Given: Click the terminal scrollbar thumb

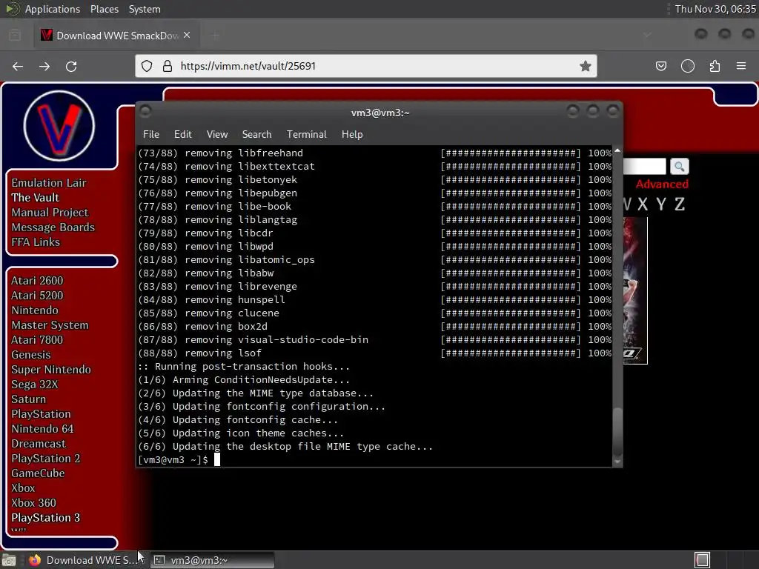Looking at the screenshot, I should [617, 431].
